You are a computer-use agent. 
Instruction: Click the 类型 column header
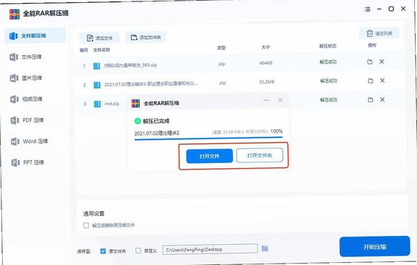pyautogui.click(x=221, y=48)
